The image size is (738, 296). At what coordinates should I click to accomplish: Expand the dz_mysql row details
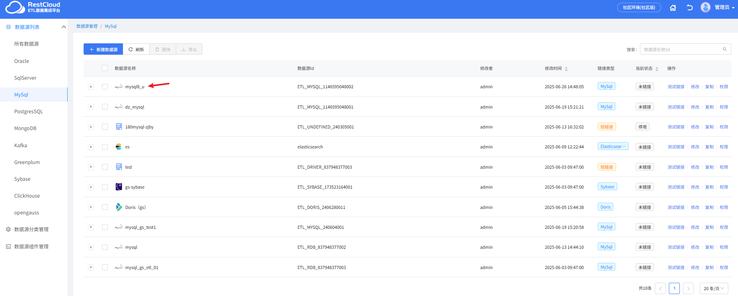pos(91,107)
